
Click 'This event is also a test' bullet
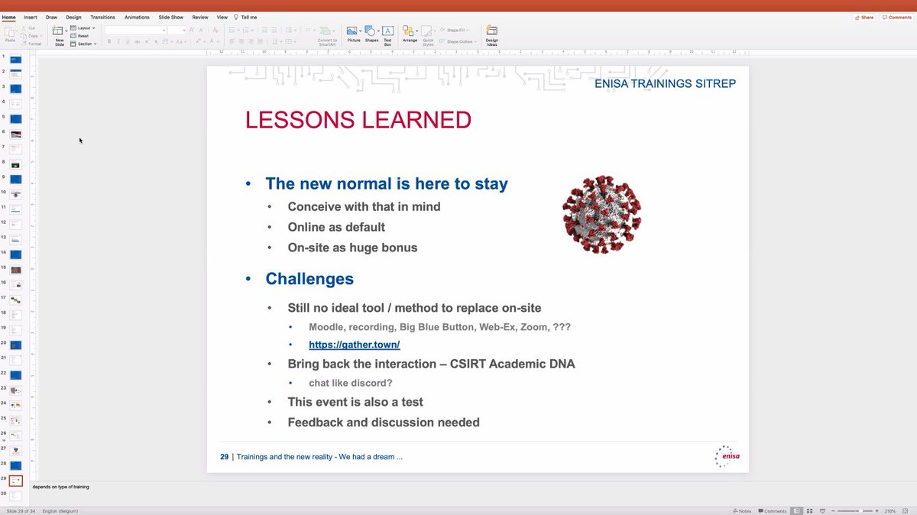tap(355, 402)
